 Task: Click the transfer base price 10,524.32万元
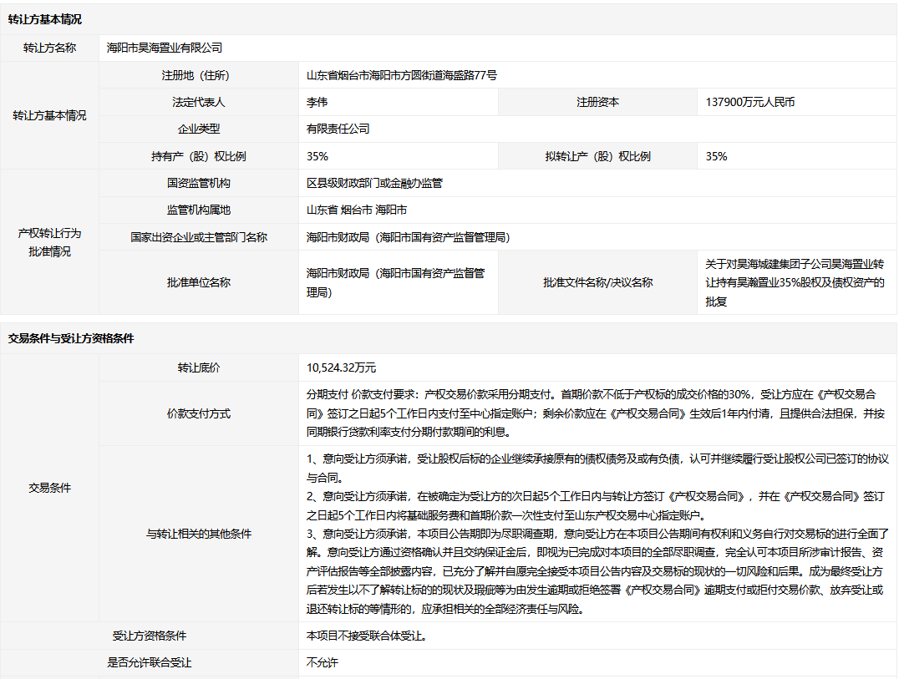(341, 367)
